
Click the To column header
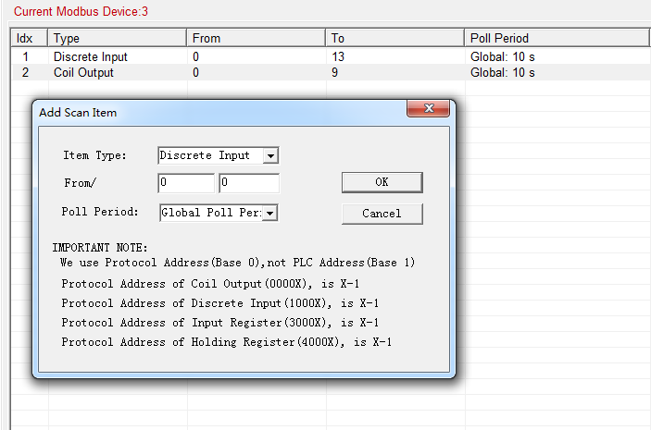pos(394,38)
